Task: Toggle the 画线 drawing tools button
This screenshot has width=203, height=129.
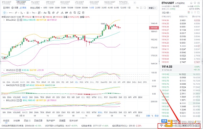Action: pyautogui.click(x=23, y=8)
